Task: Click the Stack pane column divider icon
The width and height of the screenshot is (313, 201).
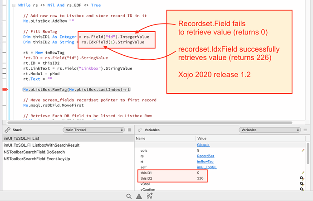Action: 129,130
